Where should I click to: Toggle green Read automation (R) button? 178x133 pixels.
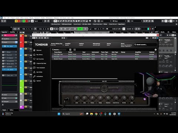24,21
